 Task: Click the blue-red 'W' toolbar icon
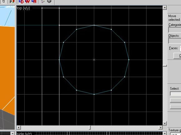27,1
